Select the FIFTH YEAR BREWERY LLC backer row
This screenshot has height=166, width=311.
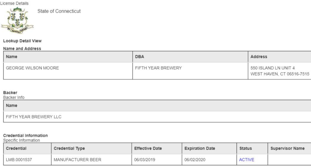[x=34, y=117]
